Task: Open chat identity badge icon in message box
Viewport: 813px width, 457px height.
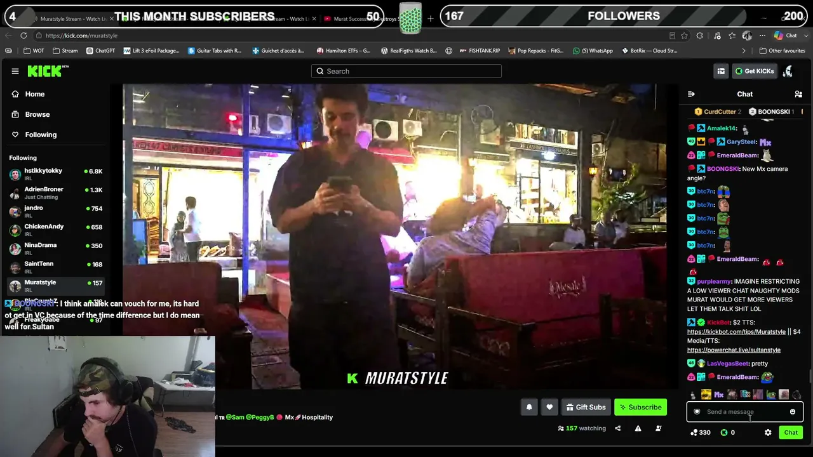Action: (x=697, y=412)
